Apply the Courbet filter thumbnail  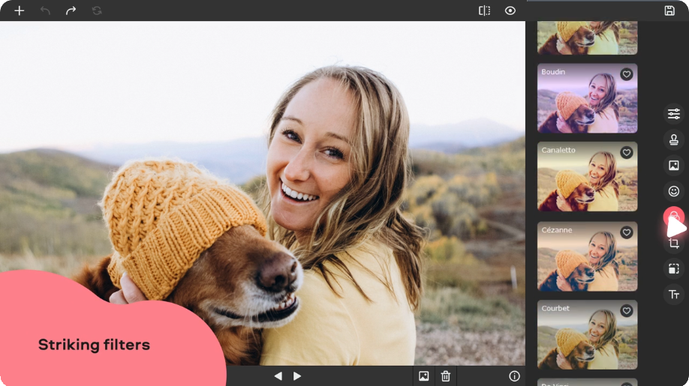pyautogui.click(x=587, y=335)
